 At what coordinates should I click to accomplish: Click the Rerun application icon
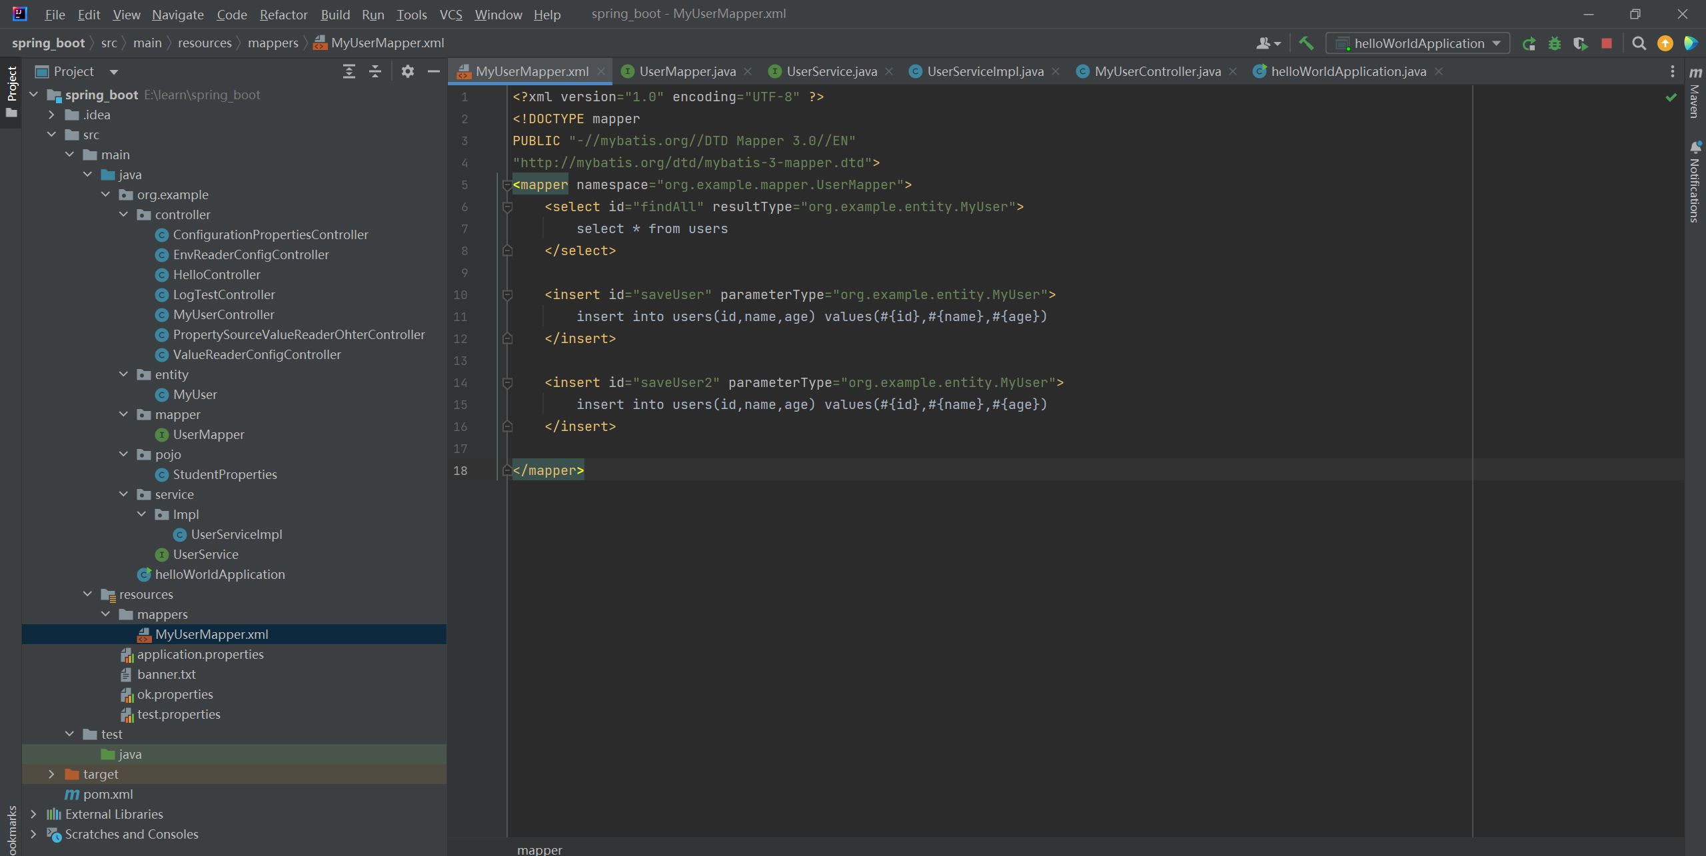click(x=1529, y=43)
